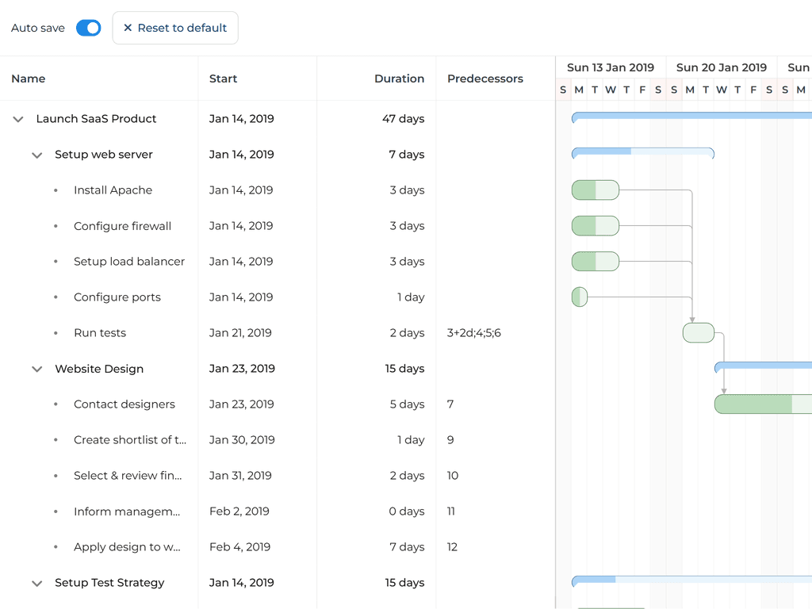Viewport: 812px width, 609px height.
Task: Collapse the Launch SaaS Product group
Action: [18, 119]
